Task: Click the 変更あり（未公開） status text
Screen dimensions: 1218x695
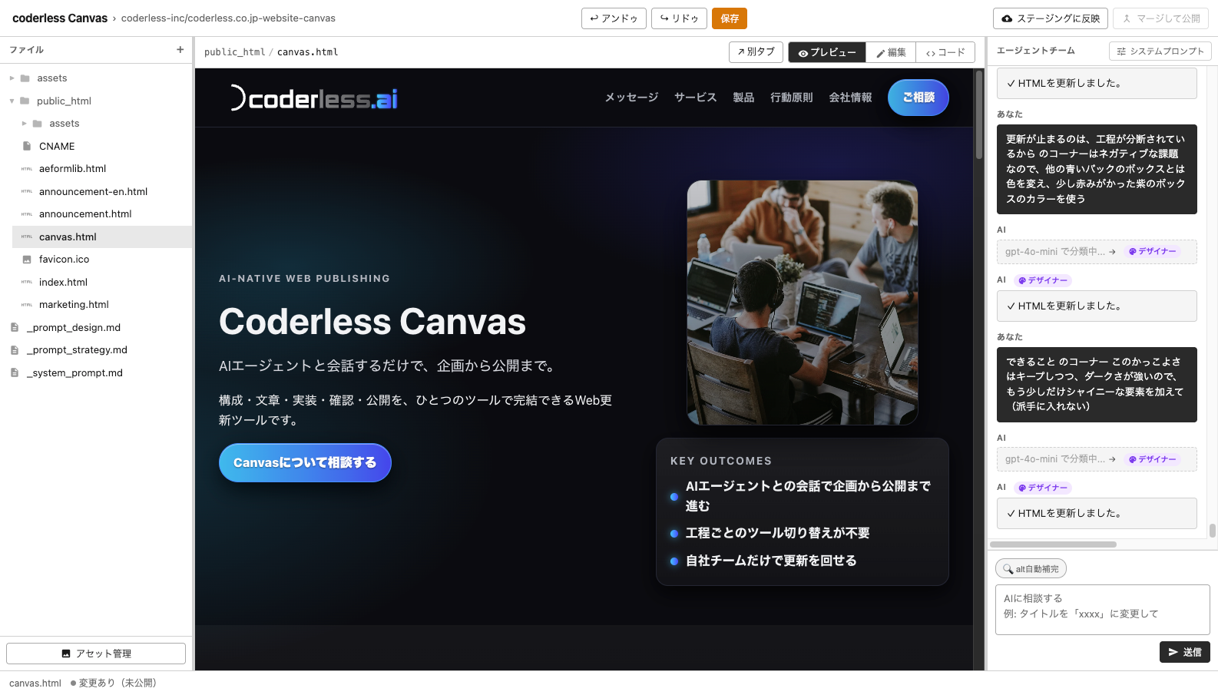Action: 117,683
